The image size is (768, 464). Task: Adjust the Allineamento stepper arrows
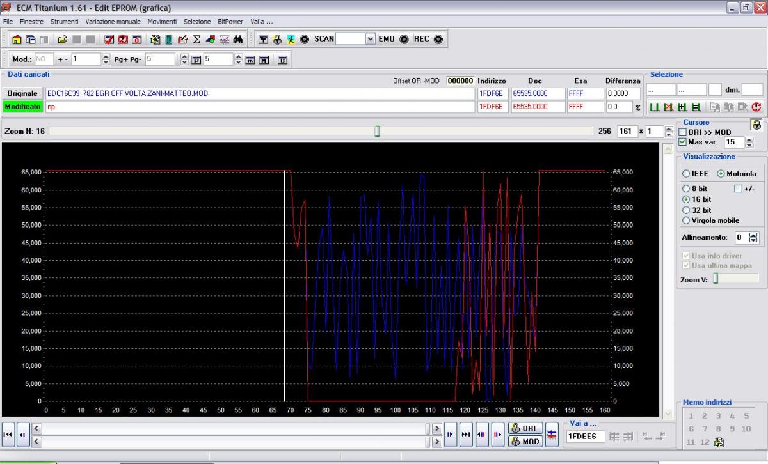[x=753, y=237]
